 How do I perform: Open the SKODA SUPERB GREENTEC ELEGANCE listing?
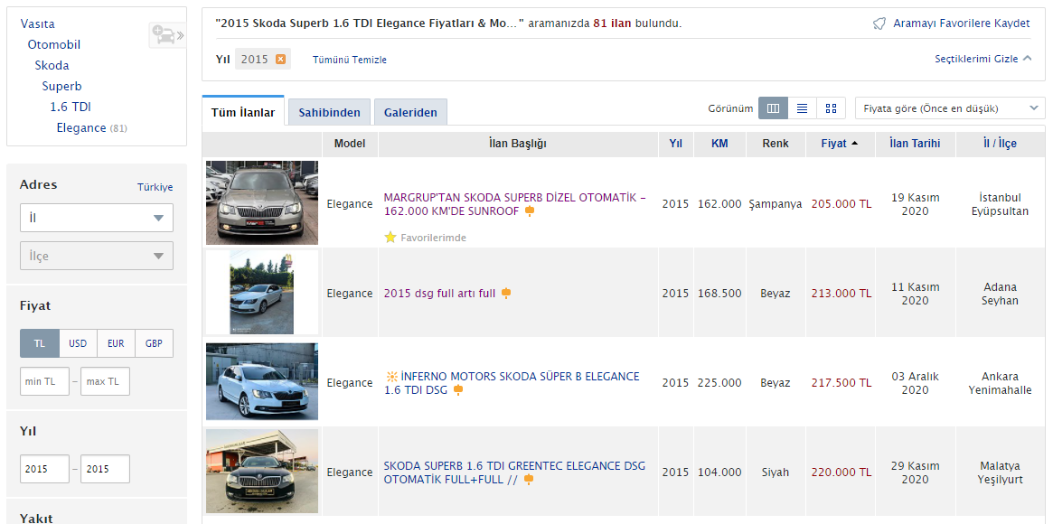pos(515,473)
